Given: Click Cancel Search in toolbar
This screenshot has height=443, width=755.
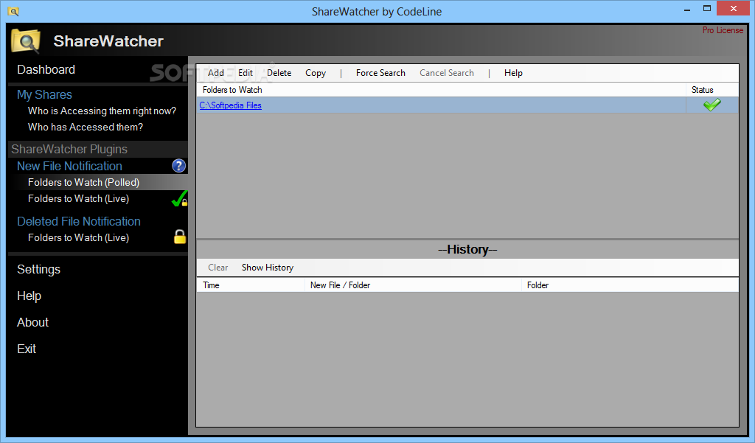Looking at the screenshot, I should pos(447,73).
